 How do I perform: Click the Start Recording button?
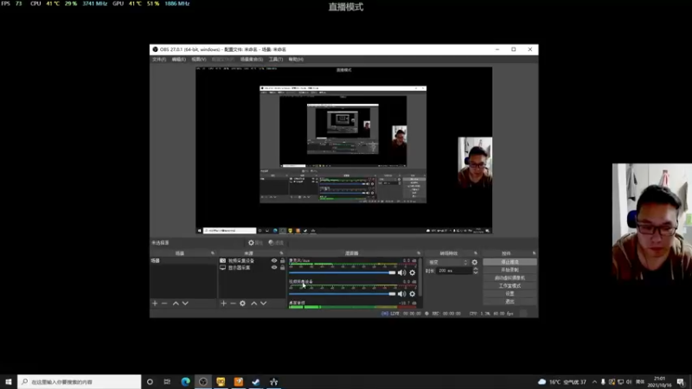509,270
